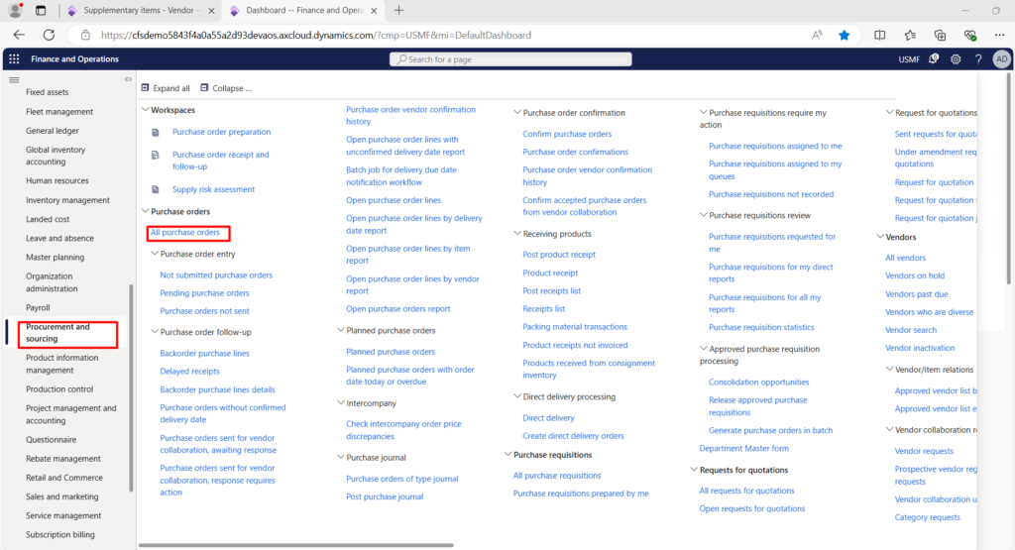Select the Fixed assets module

point(48,92)
